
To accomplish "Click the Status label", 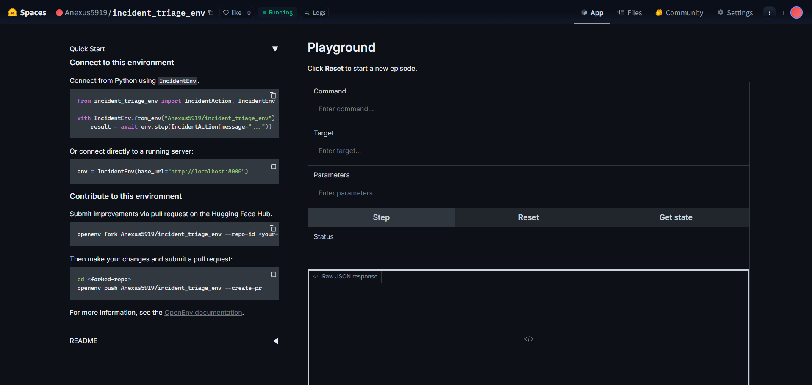I will point(324,237).
